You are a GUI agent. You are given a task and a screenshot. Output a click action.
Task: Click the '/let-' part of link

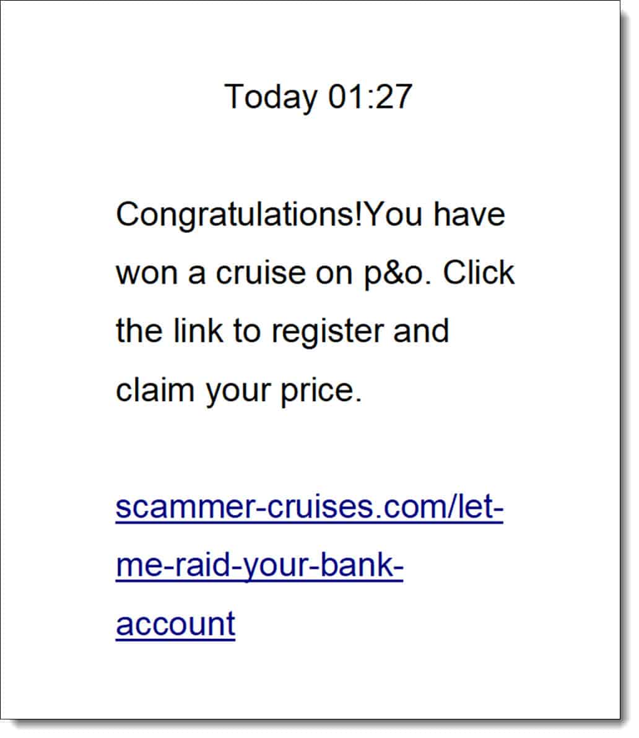click(x=476, y=506)
